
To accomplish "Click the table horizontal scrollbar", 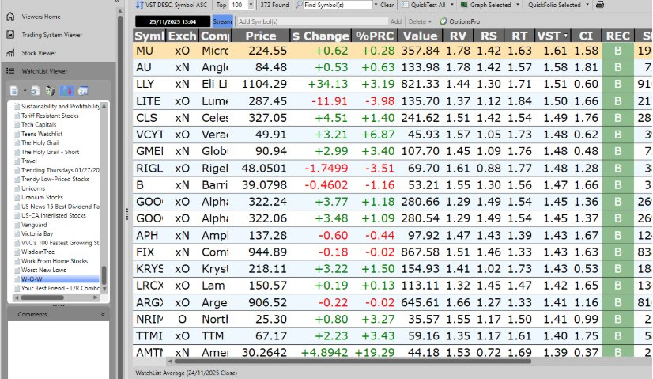I will point(353,362).
